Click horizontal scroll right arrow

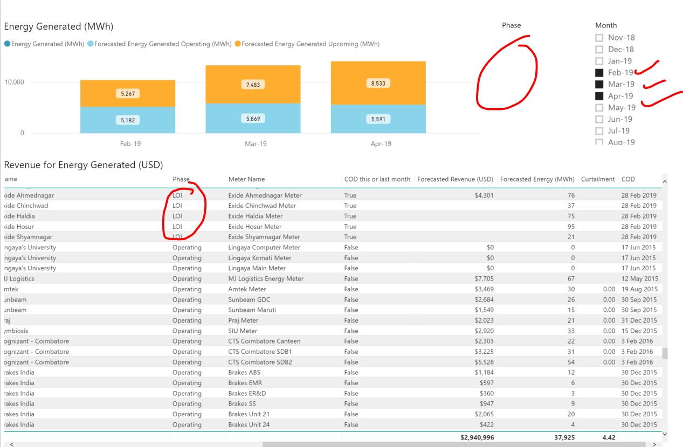click(x=655, y=445)
